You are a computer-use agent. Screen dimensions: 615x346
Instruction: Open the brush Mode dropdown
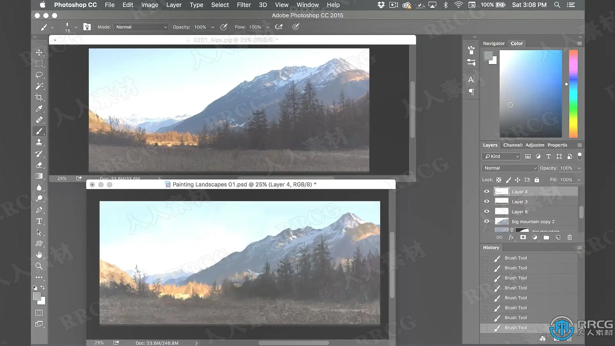pos(141,27)
